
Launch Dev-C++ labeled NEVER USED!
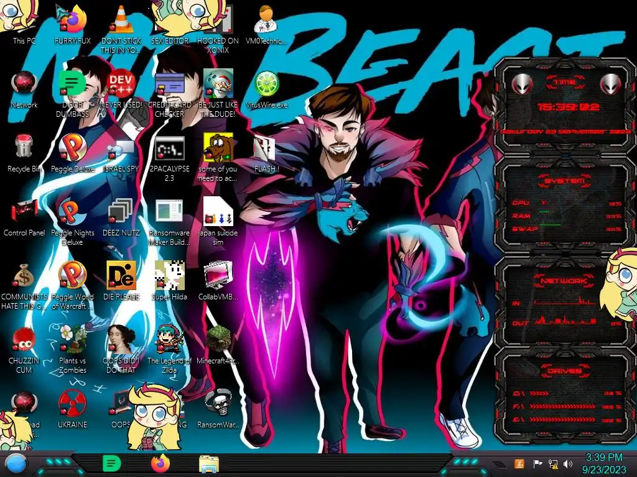click(x=121, y=84)
